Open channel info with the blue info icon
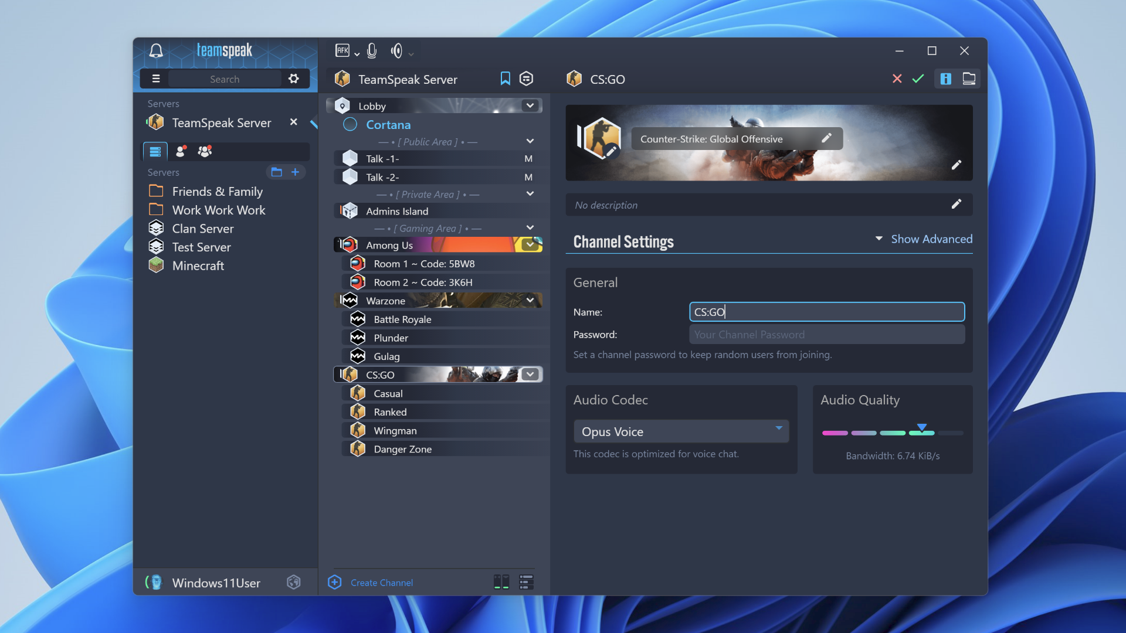This screenshot has width=1126, height=633. pos(945,78)
